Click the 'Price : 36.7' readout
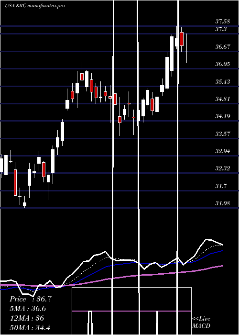Image resolution: width=239 pixels, height=335 pixels. (30, 299)
